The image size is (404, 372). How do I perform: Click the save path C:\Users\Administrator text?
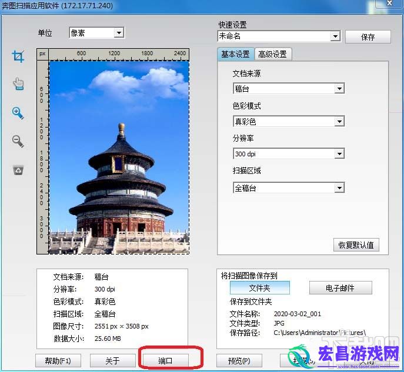pyautogui.click(x=319, y=333)
